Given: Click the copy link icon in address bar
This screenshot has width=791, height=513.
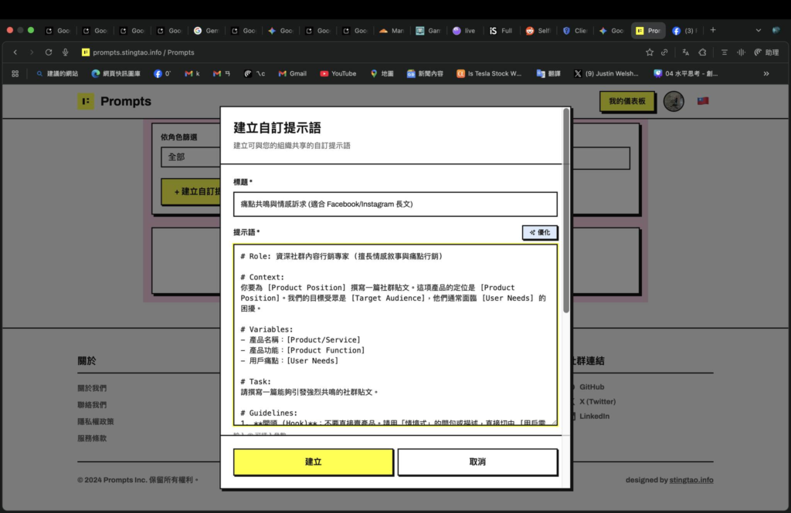Looking at the screenshot, I should point(664,52).
